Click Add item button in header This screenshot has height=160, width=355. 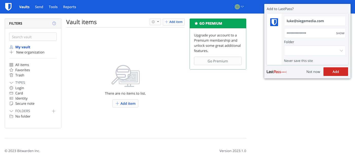pyautogui.click(x=174, y=22)
